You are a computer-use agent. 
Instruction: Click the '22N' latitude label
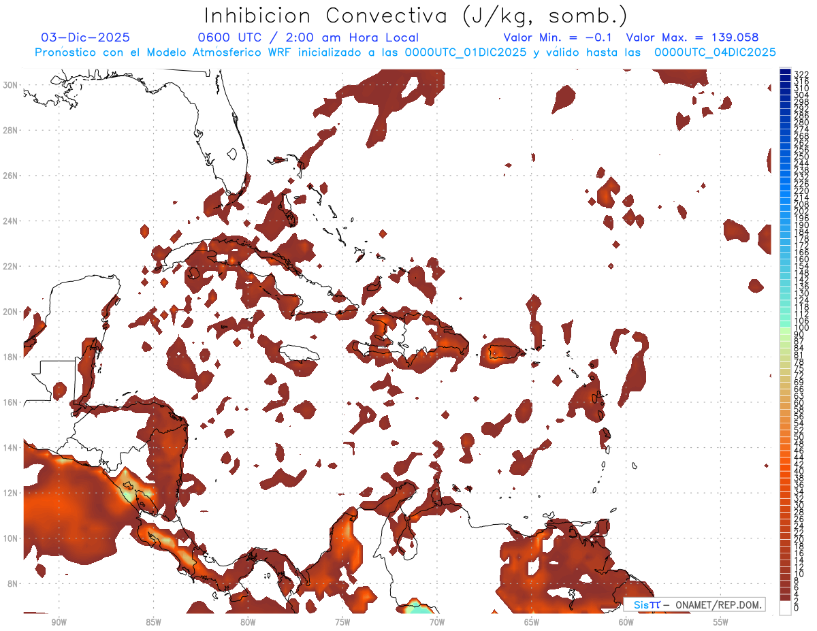tap(10, 266)
